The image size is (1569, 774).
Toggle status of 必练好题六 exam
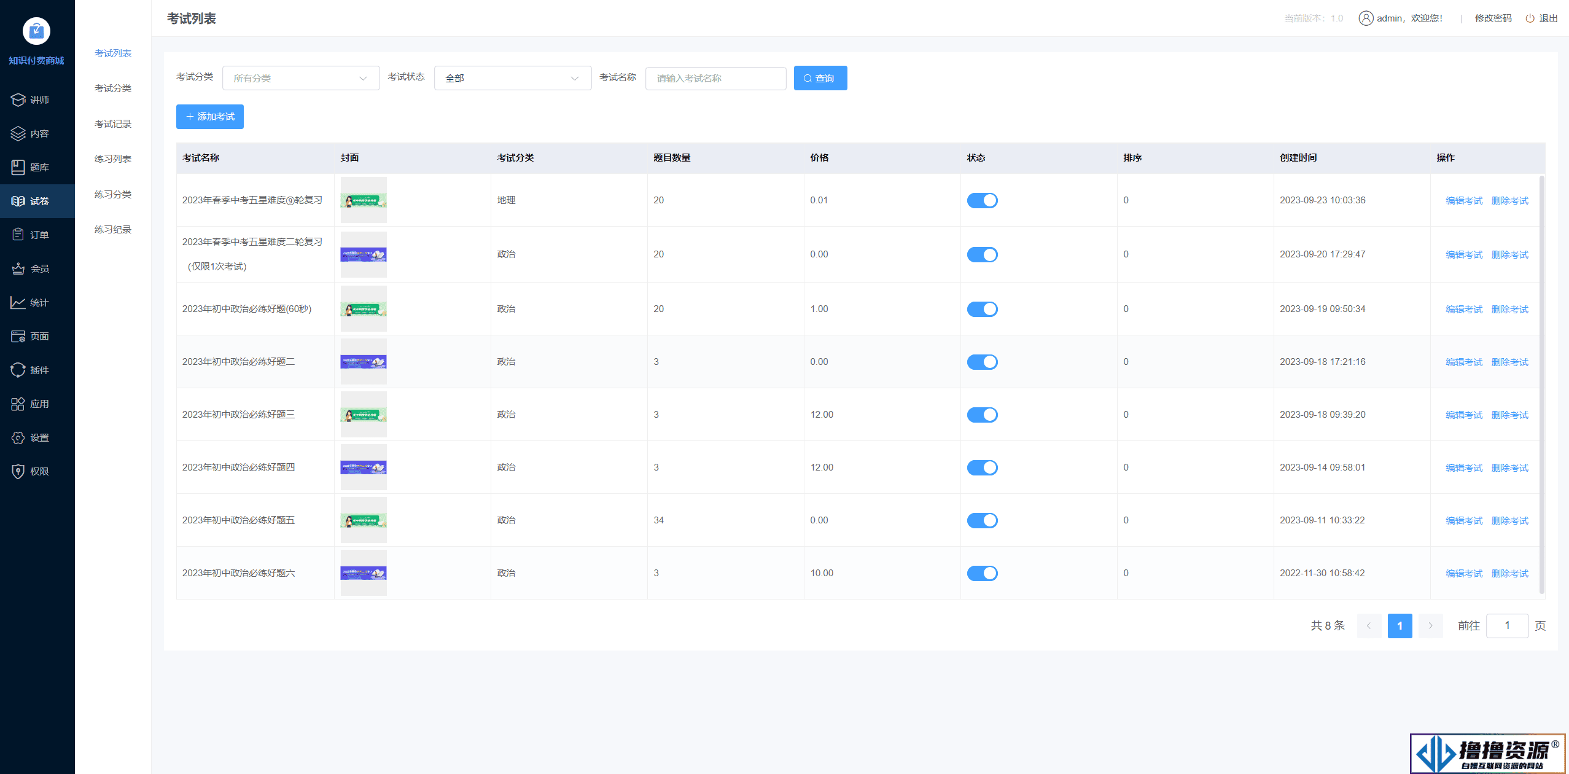pyautogui.click(x=983, y=573)
